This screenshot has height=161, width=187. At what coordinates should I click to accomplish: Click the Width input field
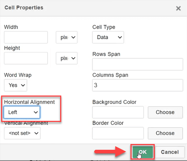[26, 37]
